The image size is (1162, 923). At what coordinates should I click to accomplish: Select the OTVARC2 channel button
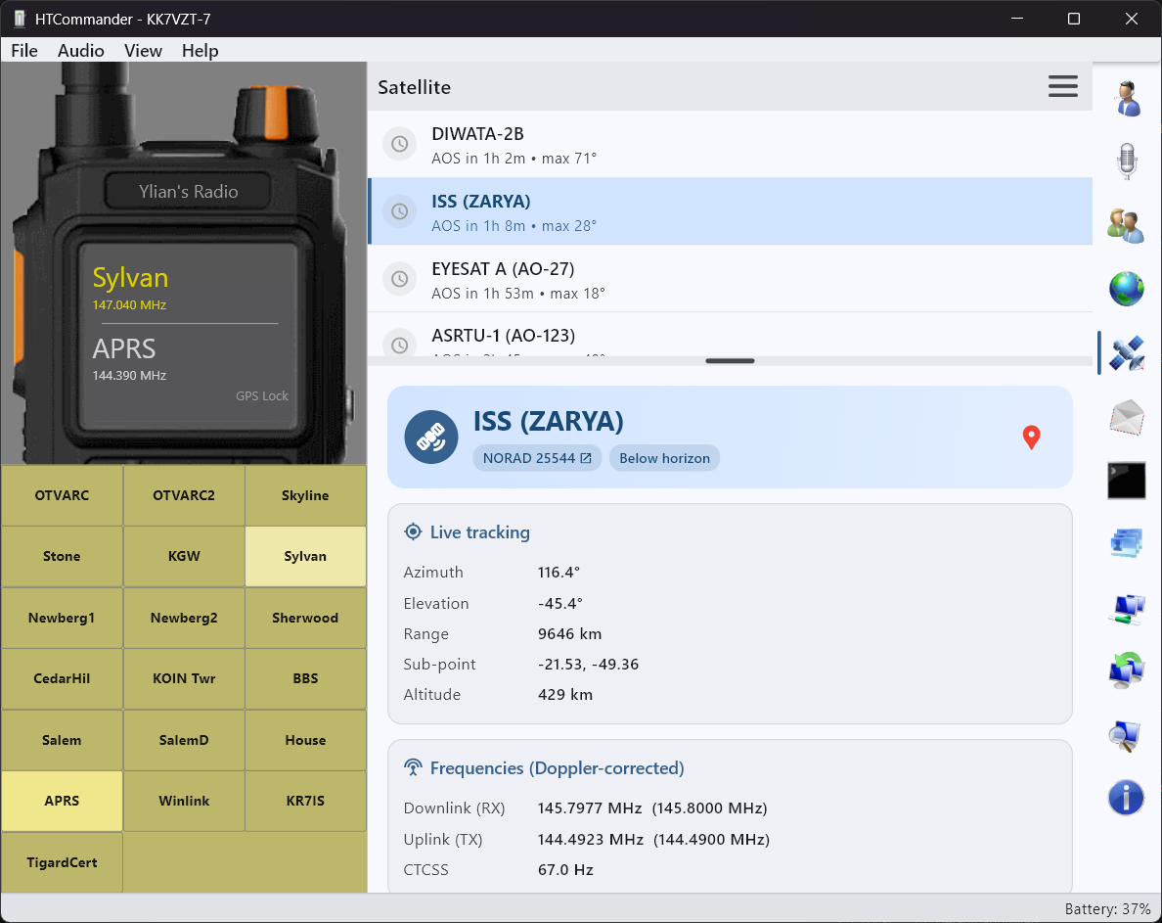point(184,495)
